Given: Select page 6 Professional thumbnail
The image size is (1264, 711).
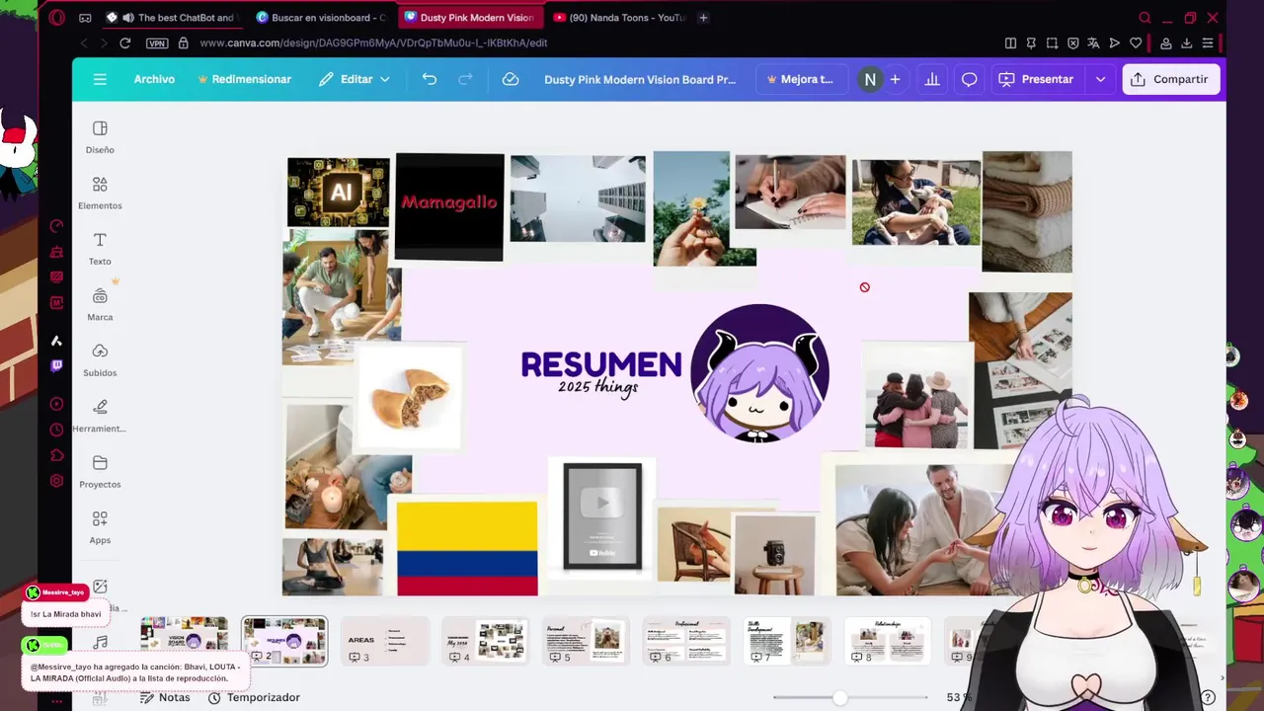Looking at the screenshot, I should tap(686, 641).
